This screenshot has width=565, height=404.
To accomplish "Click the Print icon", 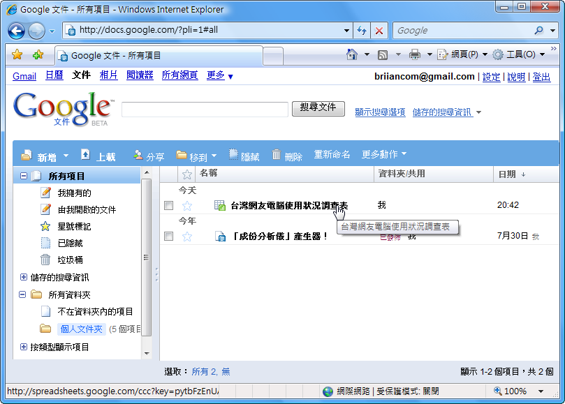I will point(415,54).
